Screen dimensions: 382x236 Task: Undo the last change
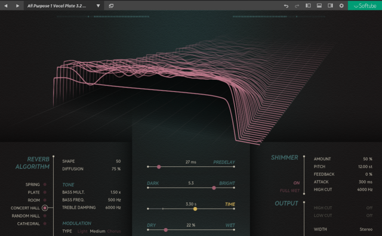click(286, 6)
